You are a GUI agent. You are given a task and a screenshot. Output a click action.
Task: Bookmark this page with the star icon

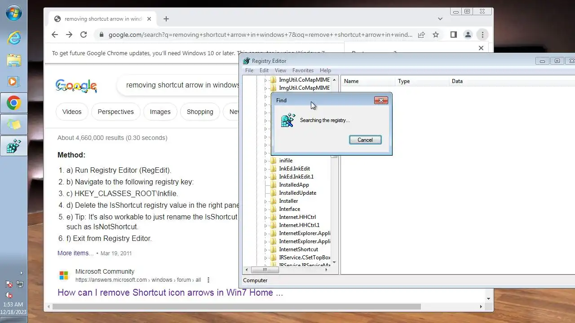[x=436, y=35]
